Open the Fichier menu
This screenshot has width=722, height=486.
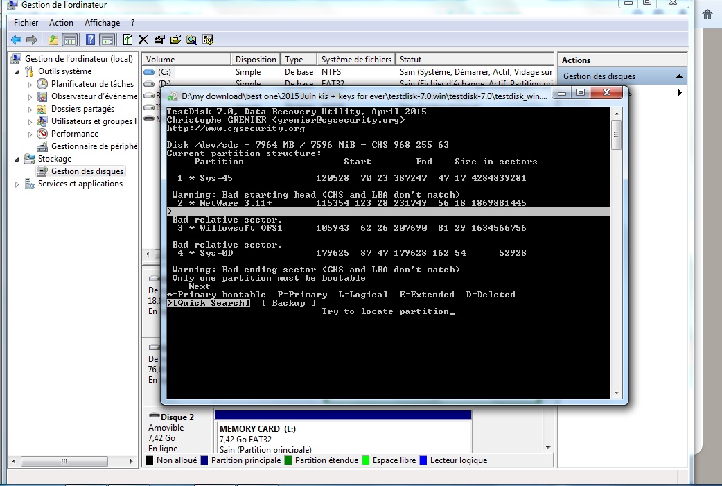pyautogui.click(x=26, y=23)
